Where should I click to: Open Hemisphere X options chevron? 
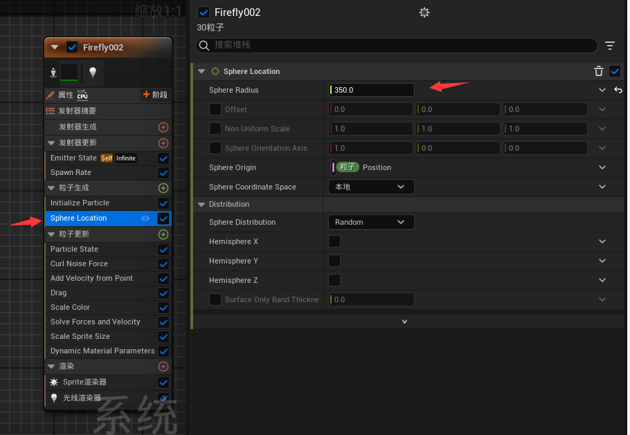click(602, 241)
